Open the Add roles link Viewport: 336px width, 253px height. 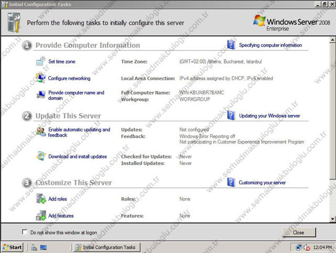[58, 199]
